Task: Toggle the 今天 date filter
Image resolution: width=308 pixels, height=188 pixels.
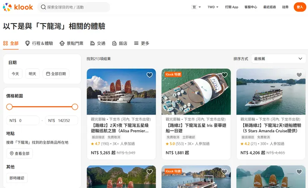Action: 15,74
